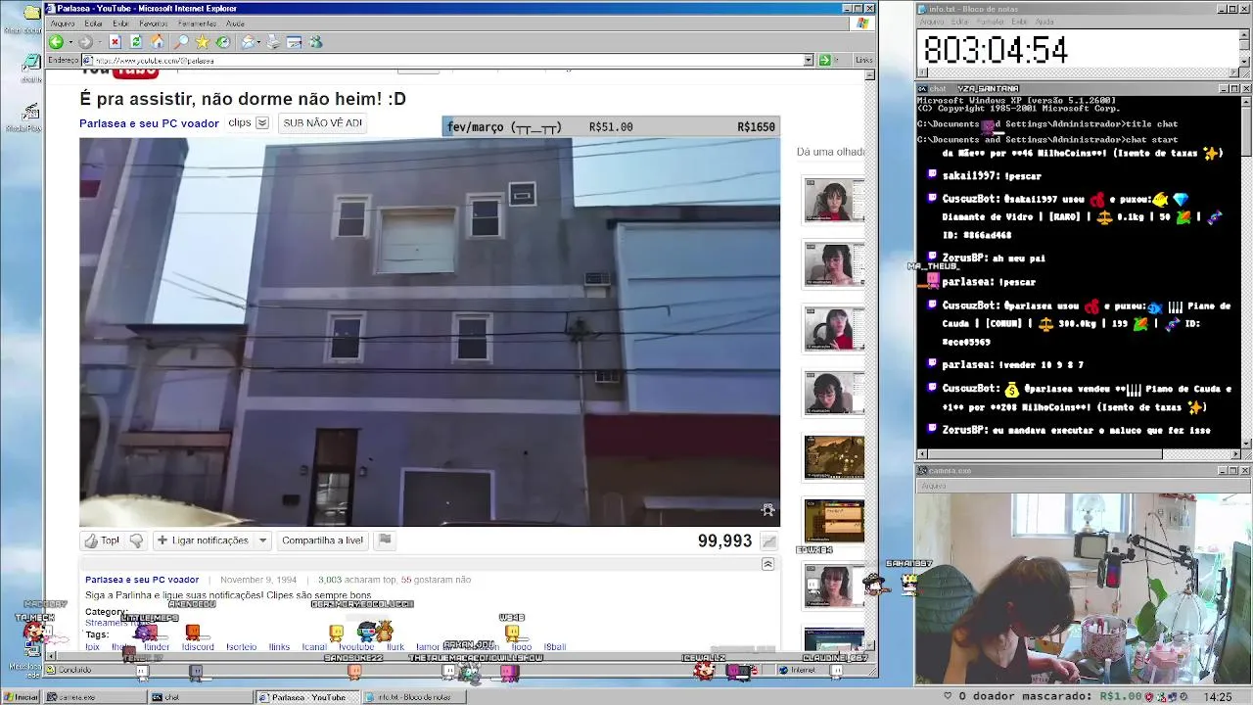Screen dimensions: 1253x705
Task: Click the red Stop loading icon
Action: click(x=115, y=42)
